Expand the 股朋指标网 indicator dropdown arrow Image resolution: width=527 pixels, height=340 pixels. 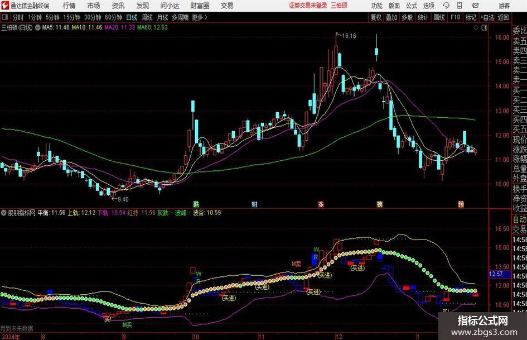[x=4, y=213]
